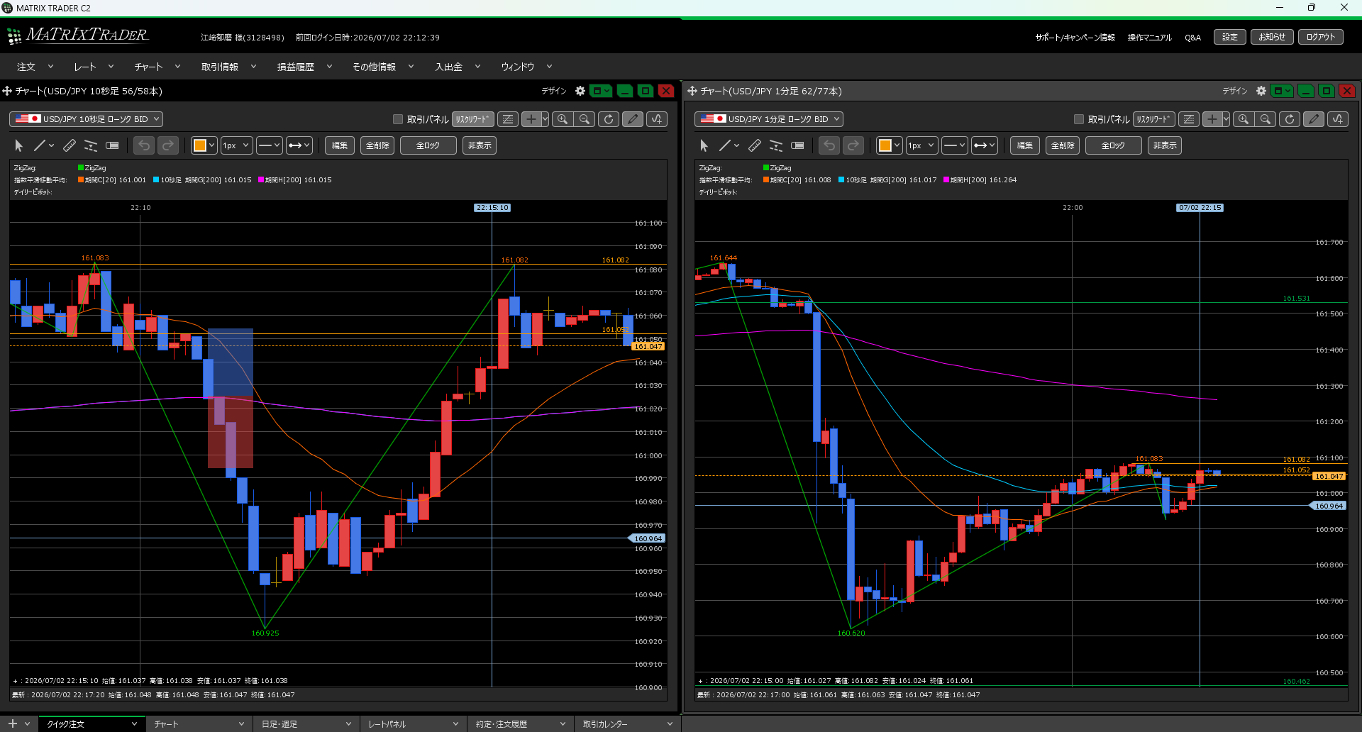This screenshot has width=1362, height=732.
Task: Refresh the 10秒足 chart
Action: click(x=609, y=119)
